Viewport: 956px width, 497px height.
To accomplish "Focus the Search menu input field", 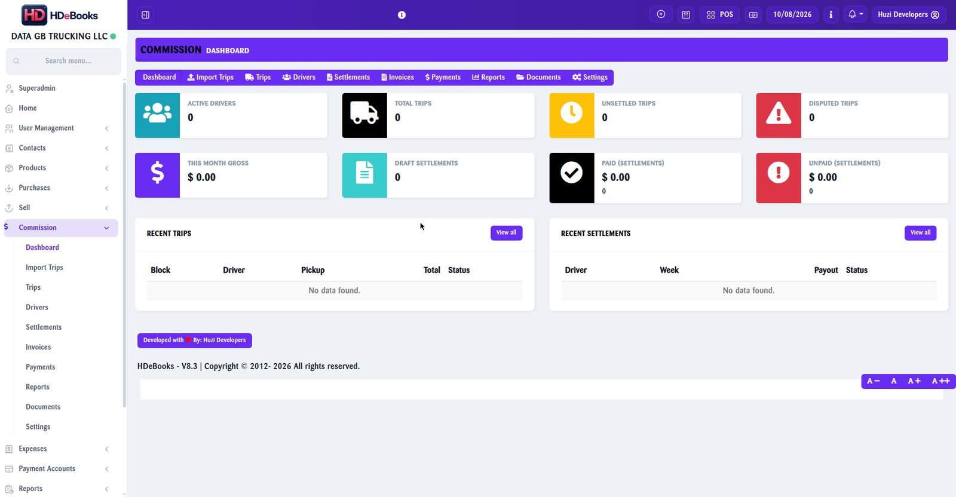I will [x=63, y=61].
